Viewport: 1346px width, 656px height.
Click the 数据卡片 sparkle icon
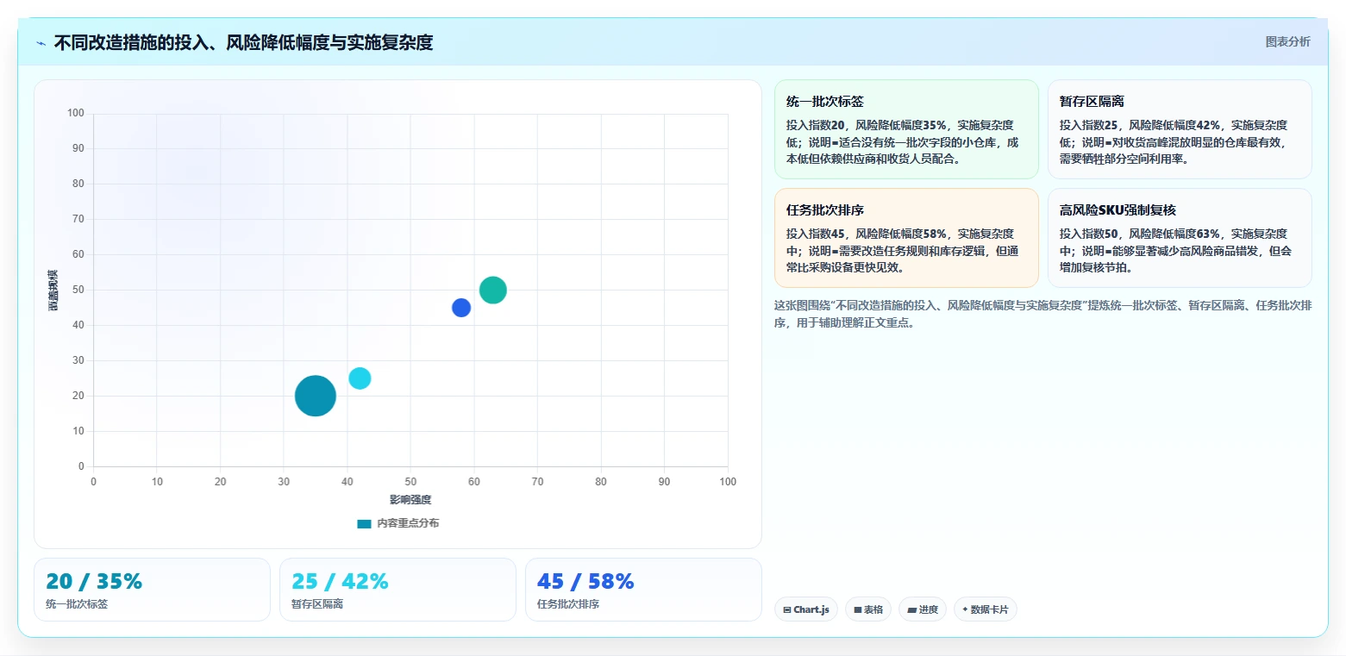965,609
